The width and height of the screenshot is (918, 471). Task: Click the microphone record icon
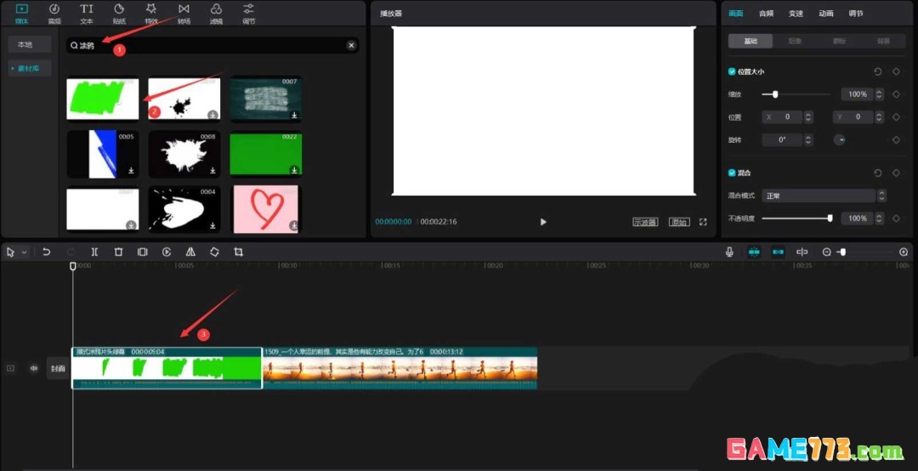729,253
